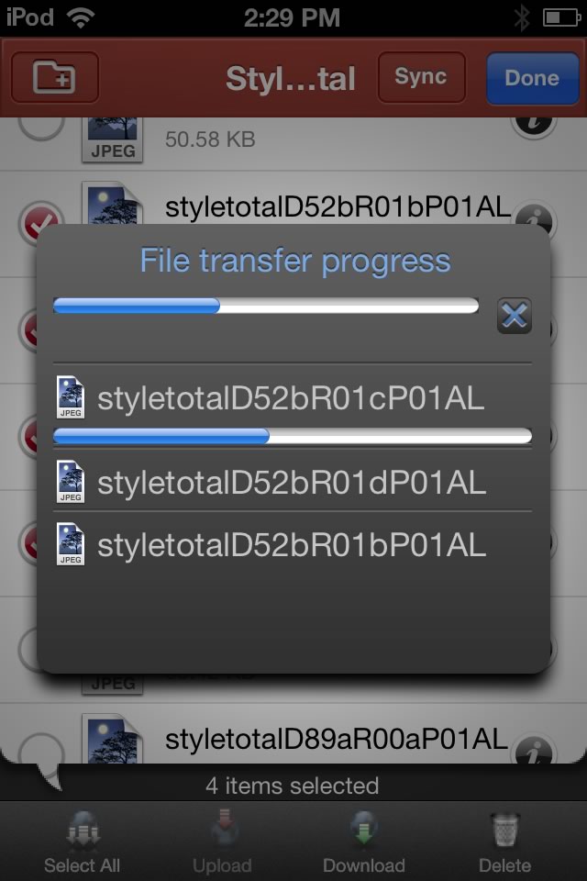Cancel the file transfer with X icon

[514, 315]
